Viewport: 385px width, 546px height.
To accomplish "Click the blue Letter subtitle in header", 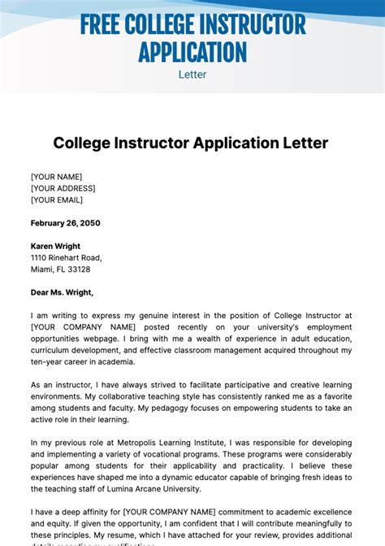I will pos(192,75).
